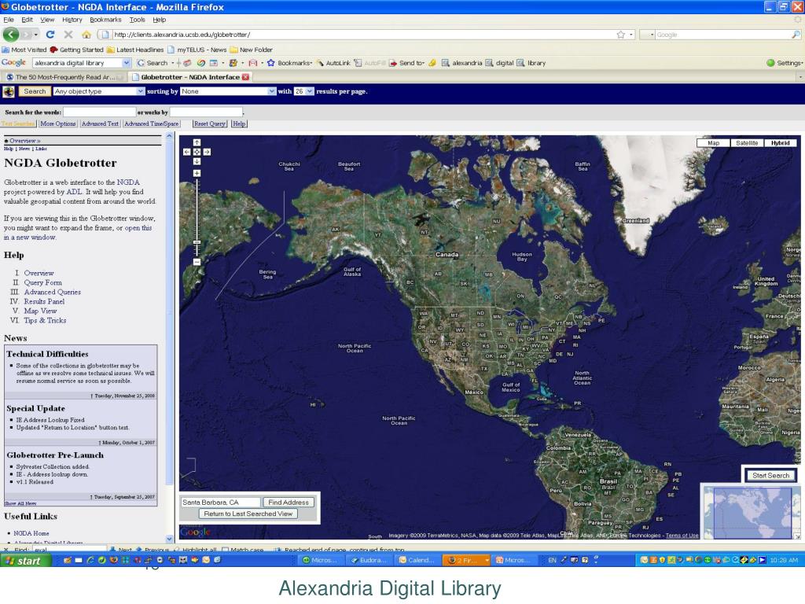The width and height of the screenshot is (805, 604).
Task: Open the sorting by 'None' dropdown
Action: pos(228,91)
